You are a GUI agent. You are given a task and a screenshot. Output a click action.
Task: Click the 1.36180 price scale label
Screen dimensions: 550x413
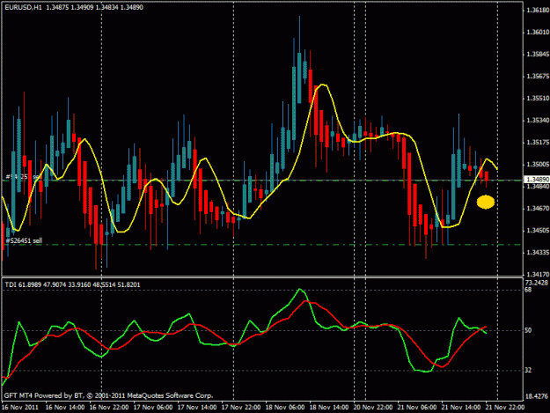coord(538,11)
